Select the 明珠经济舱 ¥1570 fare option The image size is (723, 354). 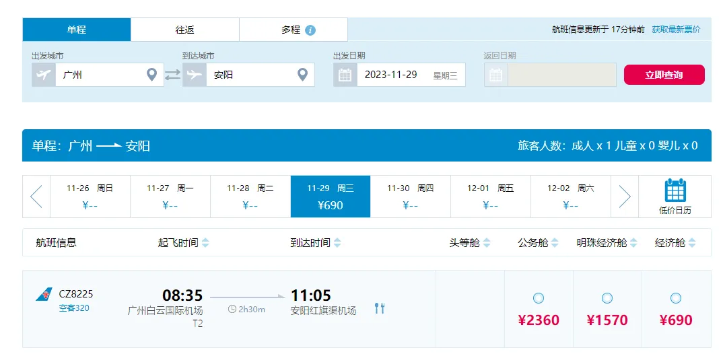[x=607, y=298]
